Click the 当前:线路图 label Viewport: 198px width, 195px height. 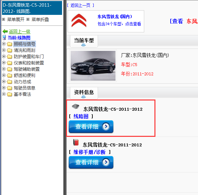19,38
